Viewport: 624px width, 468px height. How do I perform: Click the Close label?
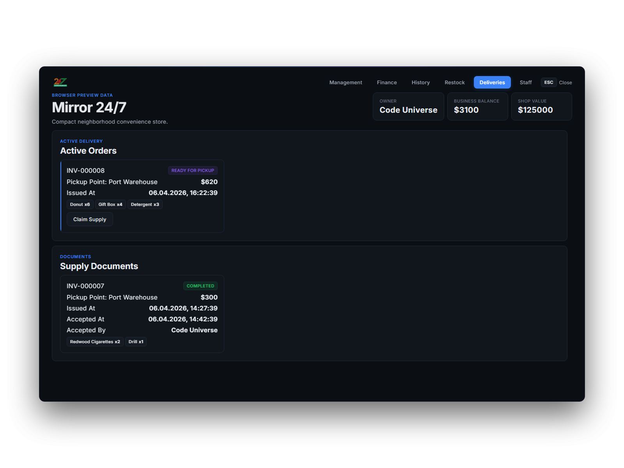(x=565, y=83)
